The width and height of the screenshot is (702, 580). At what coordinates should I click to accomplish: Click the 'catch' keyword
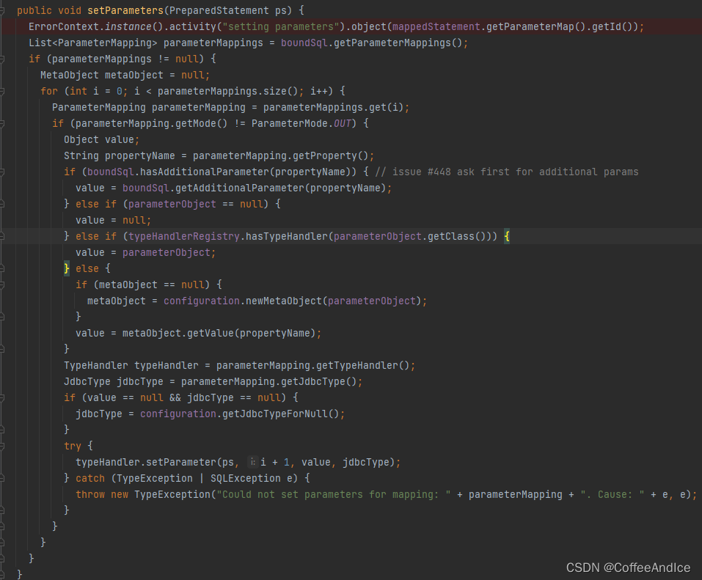(90, 478)
